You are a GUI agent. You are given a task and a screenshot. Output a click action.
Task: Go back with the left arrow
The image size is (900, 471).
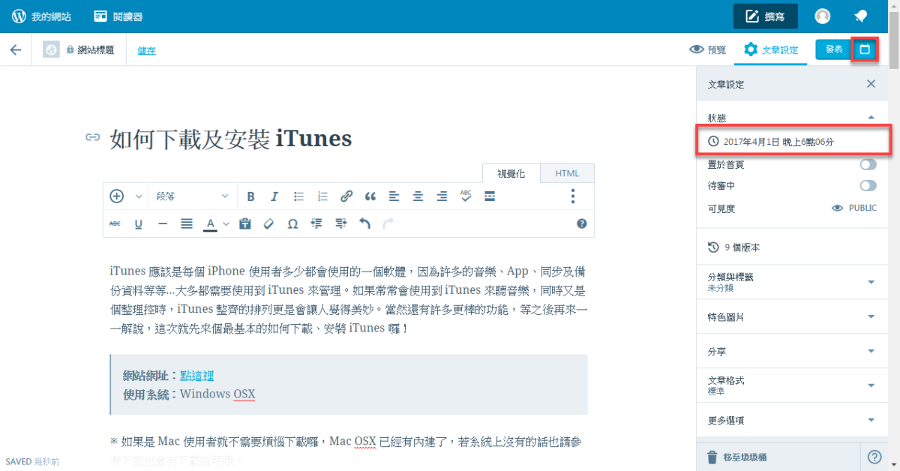tap(15, 49)
